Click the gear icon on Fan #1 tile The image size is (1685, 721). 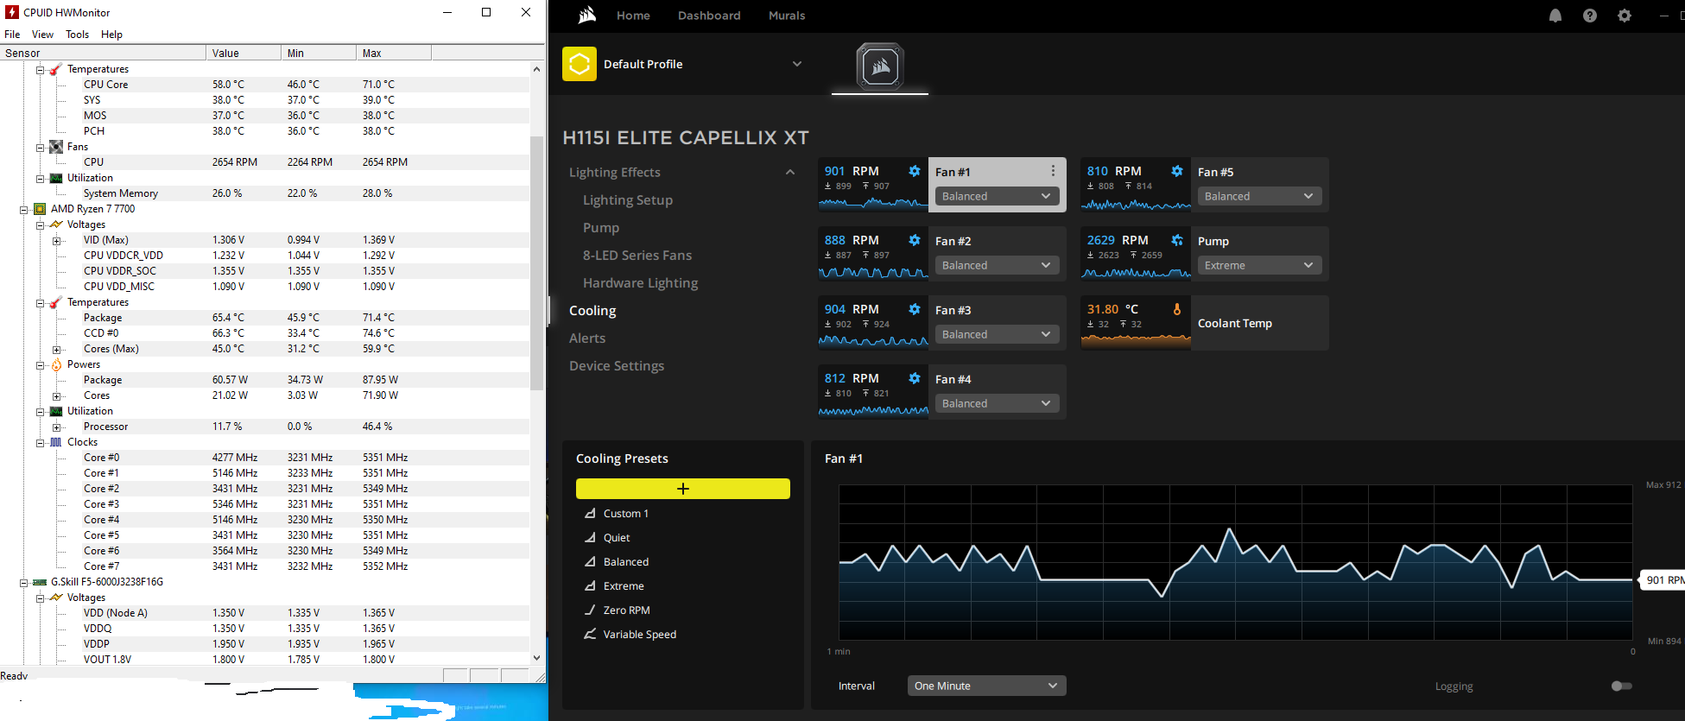(x=915, y=171)
